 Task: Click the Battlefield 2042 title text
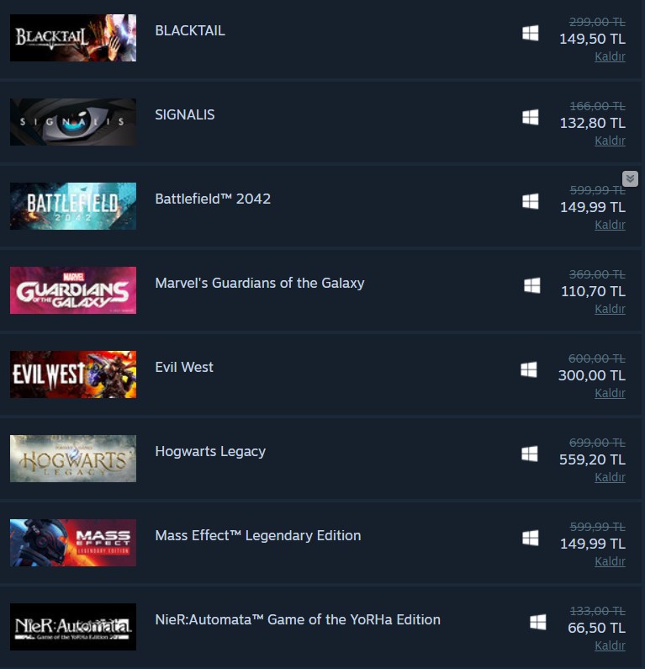[213, 199]
